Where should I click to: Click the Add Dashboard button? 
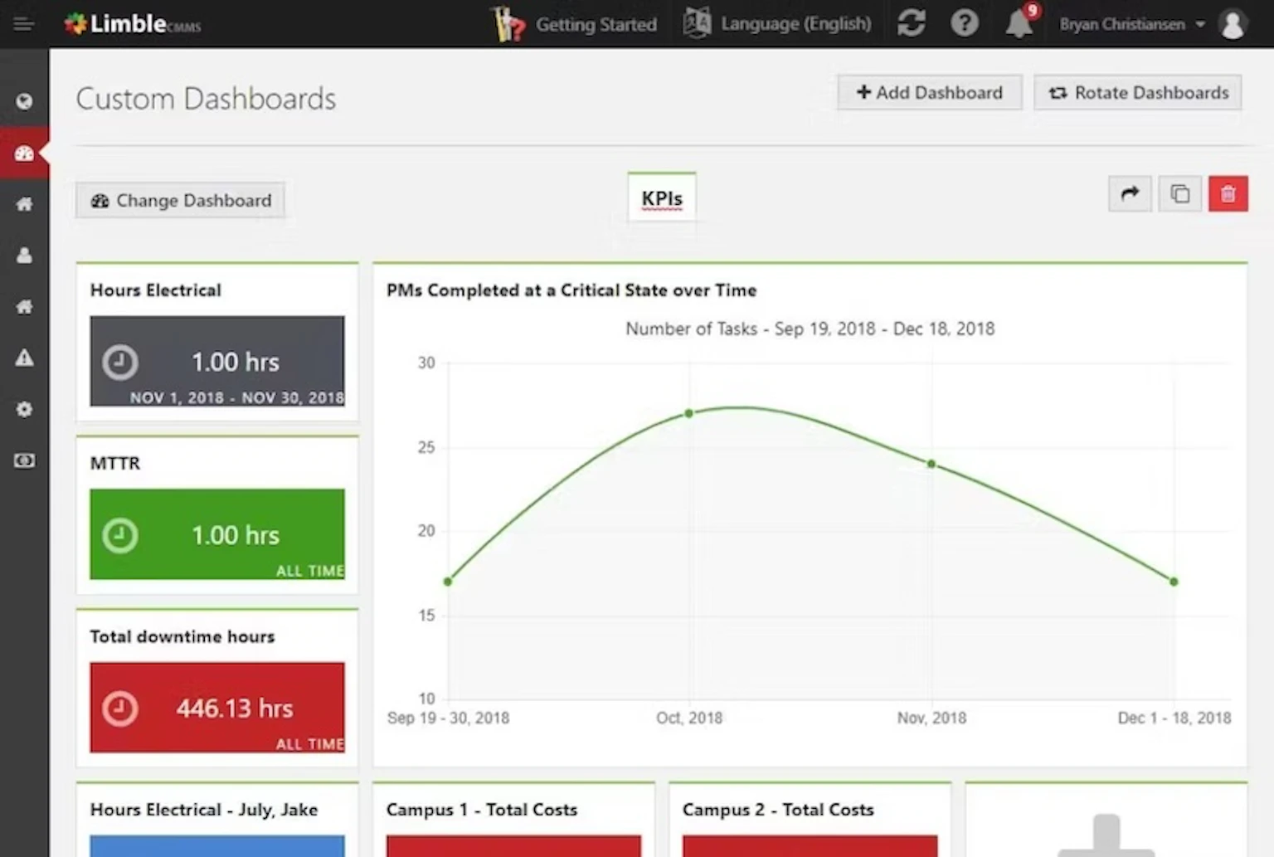click(928, 92)
